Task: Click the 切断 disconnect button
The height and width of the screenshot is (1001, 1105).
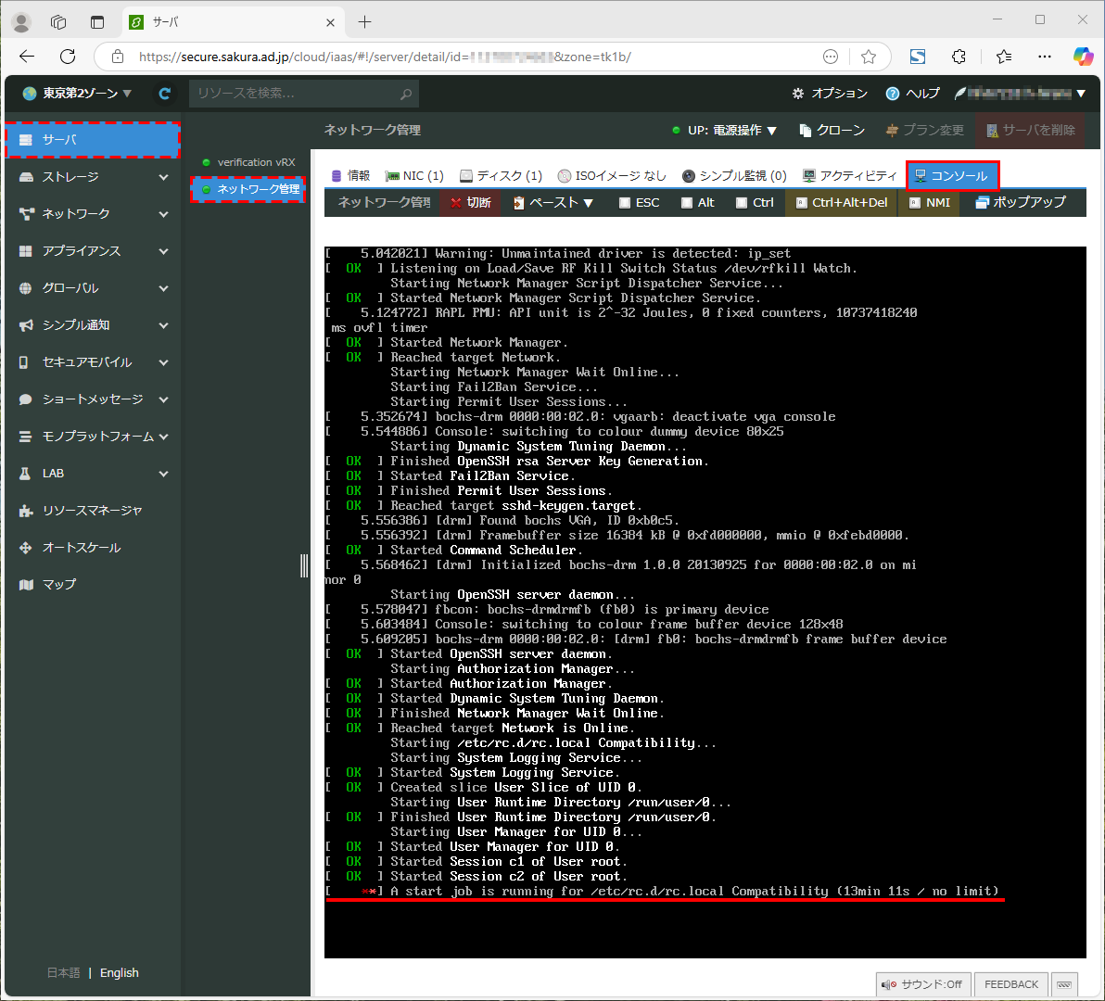Action: click(470, 203)
